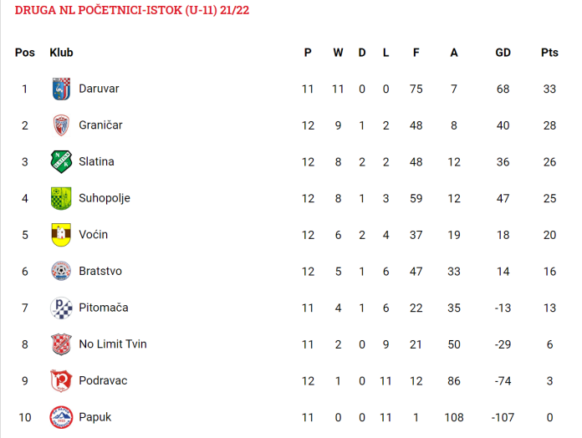Viewport: 582px width, 438px height.
Task: Click the No Limit Tvin crest
Action: 61,344
